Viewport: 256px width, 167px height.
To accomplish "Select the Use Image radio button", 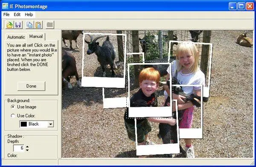I will tap(12, 107).
